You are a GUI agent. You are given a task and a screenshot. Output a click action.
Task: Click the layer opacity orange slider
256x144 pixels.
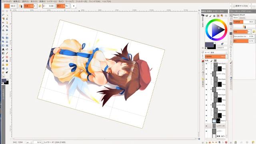pyautogui.click(x=215, y=56)
